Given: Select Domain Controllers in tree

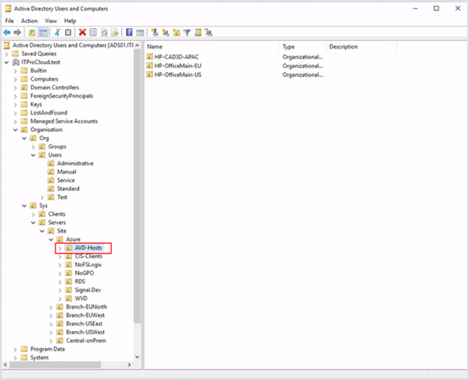Looking at the screenshot, I should click(54, 88).
